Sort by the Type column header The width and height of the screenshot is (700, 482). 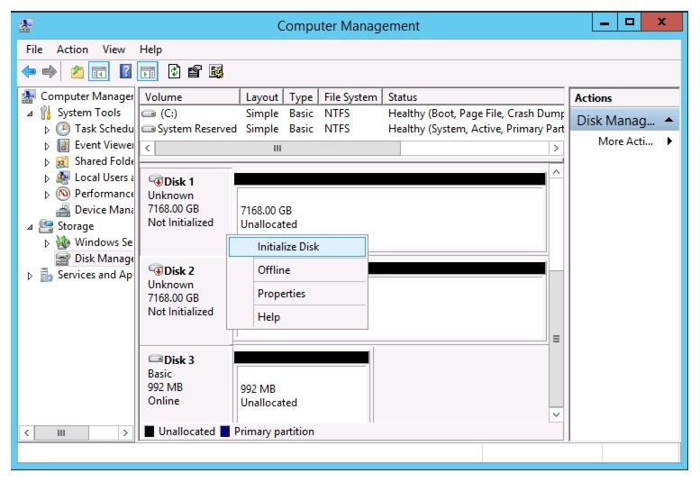(x=301, y=96)
